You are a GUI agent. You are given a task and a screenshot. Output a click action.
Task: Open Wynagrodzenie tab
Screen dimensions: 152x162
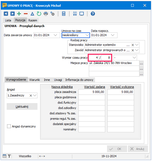click(x=16, y=80)
